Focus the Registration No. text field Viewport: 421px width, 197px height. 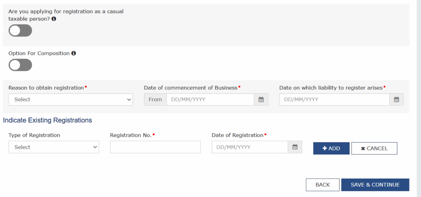[155, 147]
